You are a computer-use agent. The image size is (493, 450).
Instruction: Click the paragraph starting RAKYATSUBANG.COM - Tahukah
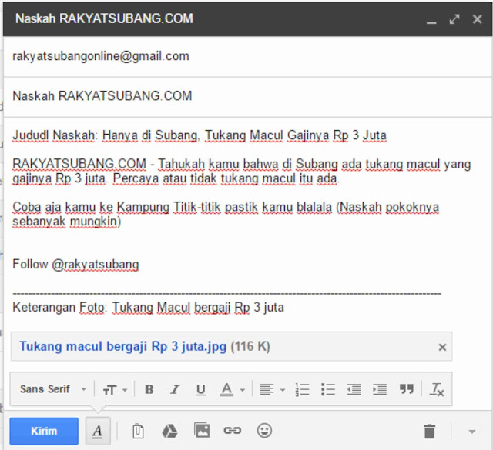pos(241,171)
